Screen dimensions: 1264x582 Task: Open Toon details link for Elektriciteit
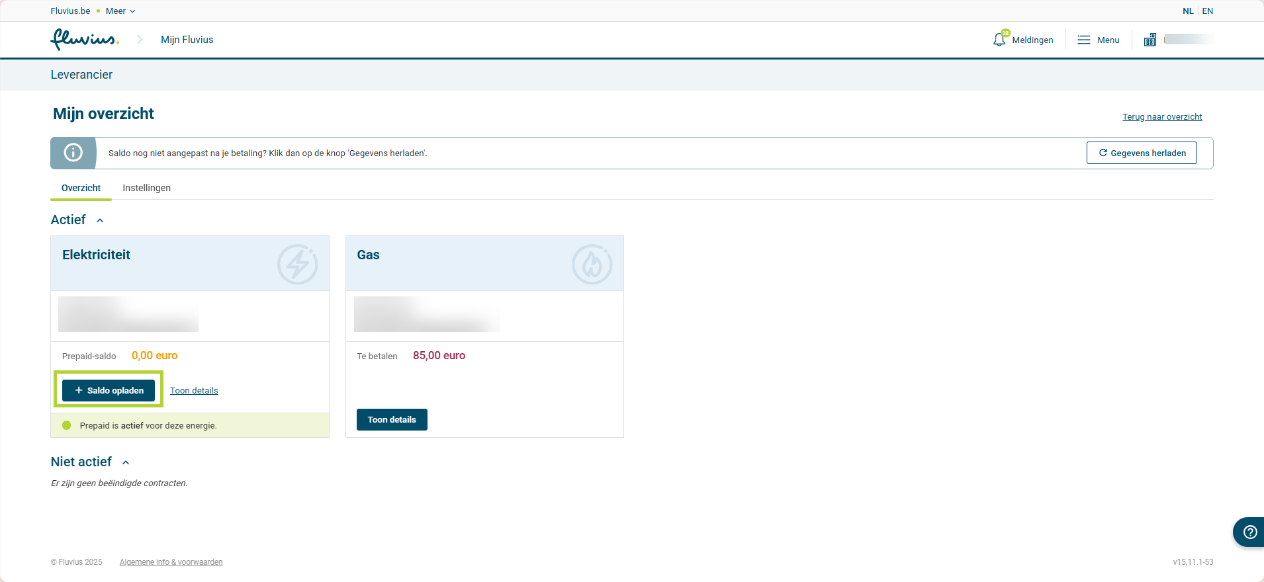pyautogui.click(x=194, y=391)
